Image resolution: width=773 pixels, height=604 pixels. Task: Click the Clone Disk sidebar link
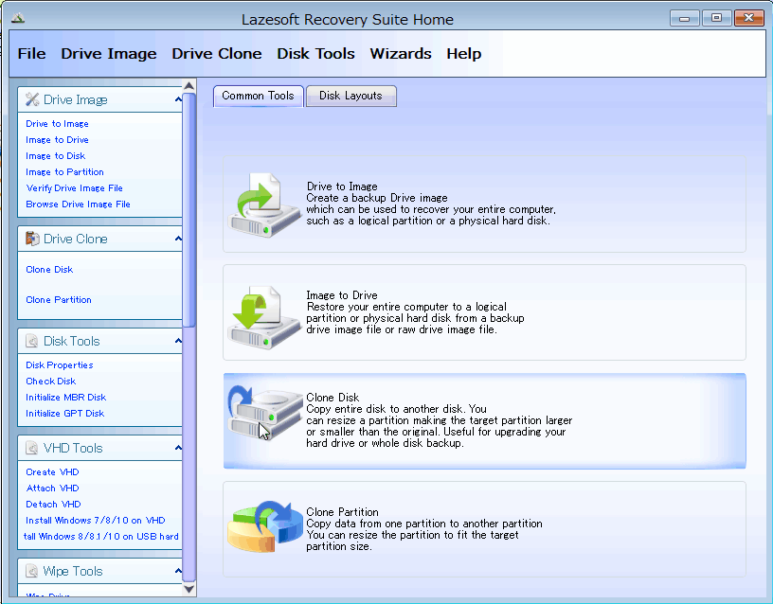point(49,270)
